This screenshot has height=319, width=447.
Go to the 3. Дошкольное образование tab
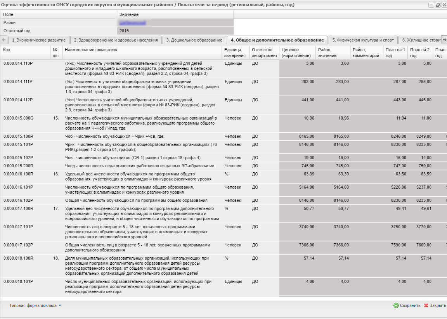194,40
